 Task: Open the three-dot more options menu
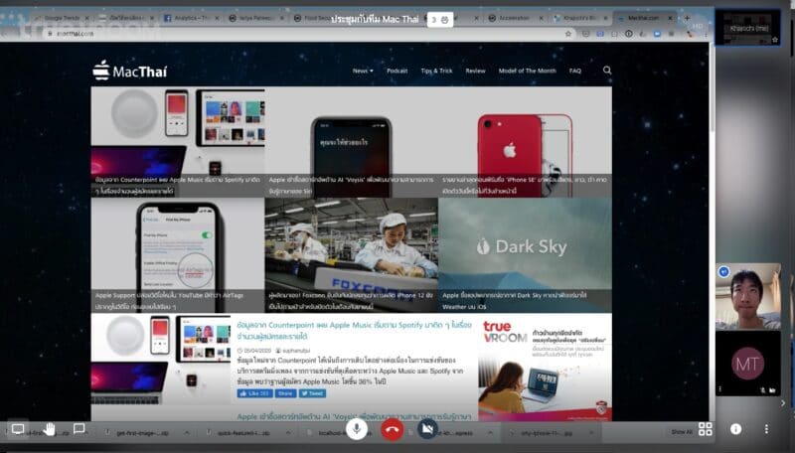point(766,429)
